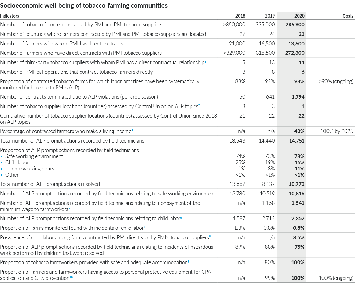Click the 2018 column header

tap(240, 16)
